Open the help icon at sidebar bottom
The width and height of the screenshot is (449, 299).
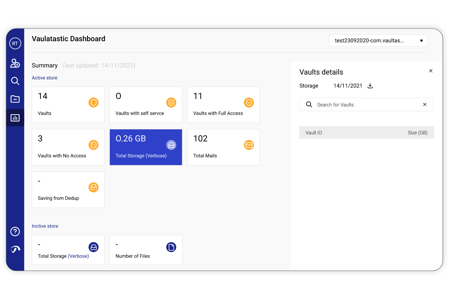[x=15, y=231]
